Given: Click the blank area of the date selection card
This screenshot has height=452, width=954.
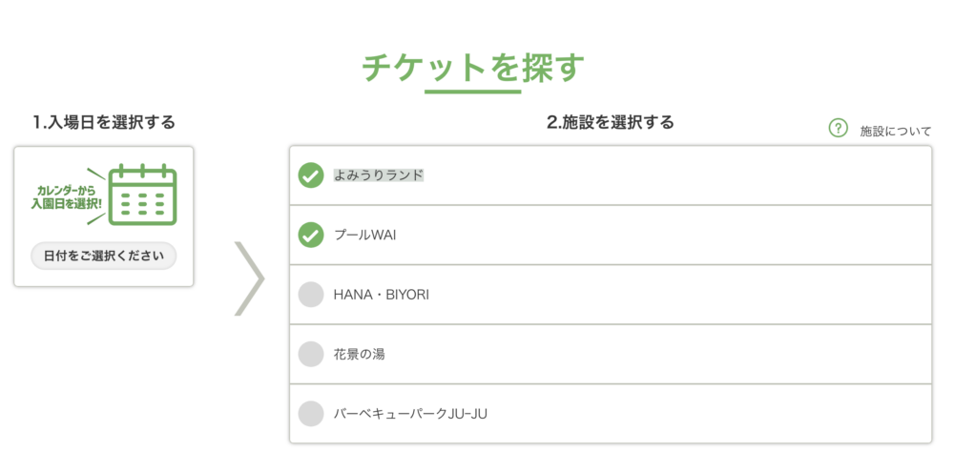Looking at the screenshot, I should tap(103, 277).
